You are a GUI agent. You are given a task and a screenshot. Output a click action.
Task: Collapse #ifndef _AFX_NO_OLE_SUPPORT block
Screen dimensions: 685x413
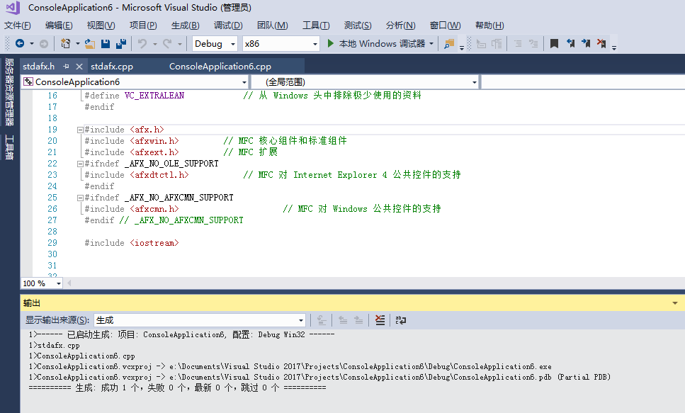coord(80,164)
